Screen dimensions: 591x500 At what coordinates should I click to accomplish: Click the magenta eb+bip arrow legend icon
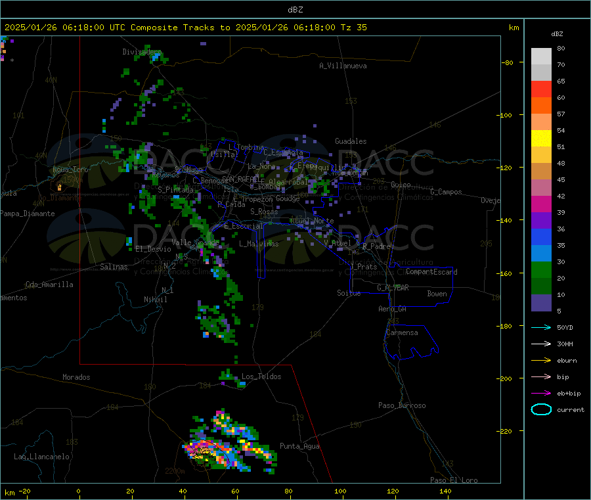tap(541, 394)
